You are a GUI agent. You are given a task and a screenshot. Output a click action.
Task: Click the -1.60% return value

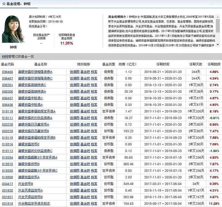pyautogui.click(x=214, y=151)
